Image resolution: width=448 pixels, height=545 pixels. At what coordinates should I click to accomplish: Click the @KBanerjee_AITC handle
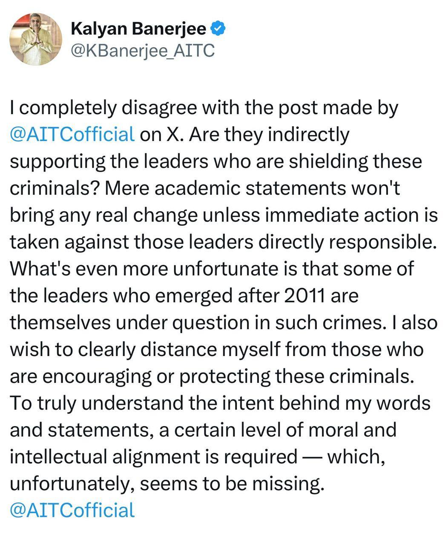click(142, 51)
